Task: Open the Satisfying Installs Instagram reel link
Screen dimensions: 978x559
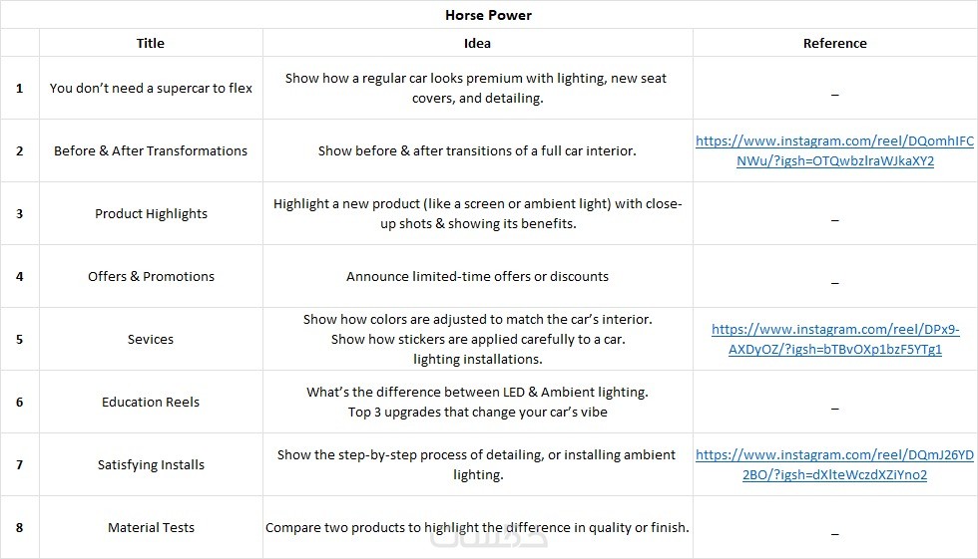Action: click(x=834, y=464)
